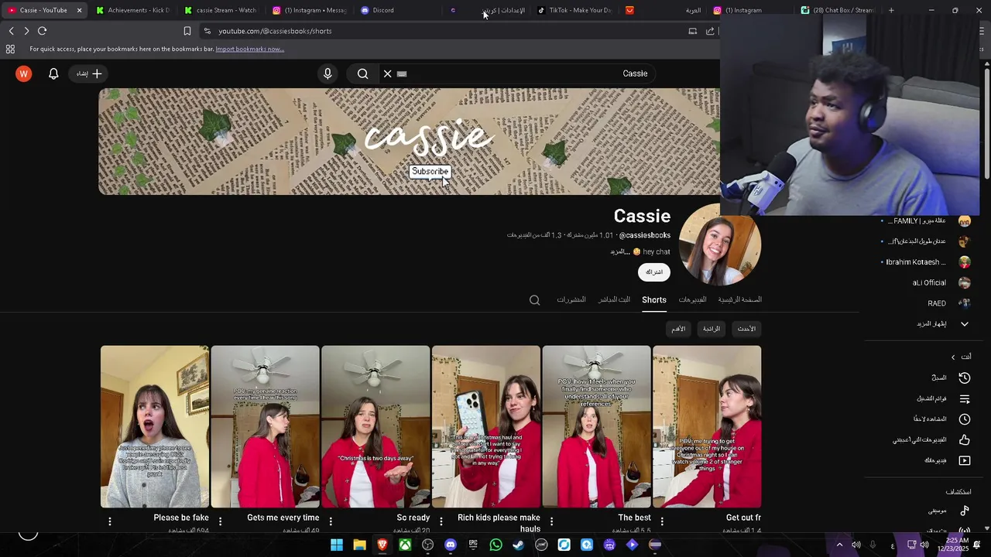Switch to Achievements - Kick browser tab

(132, 10)
